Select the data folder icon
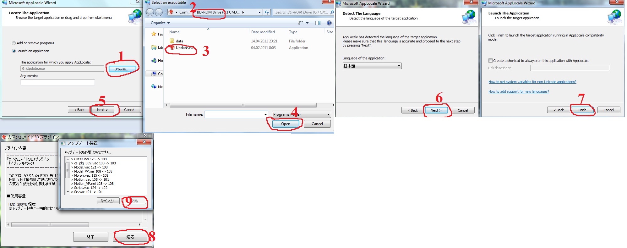This screenshot has height=248, width=627. 172,41
